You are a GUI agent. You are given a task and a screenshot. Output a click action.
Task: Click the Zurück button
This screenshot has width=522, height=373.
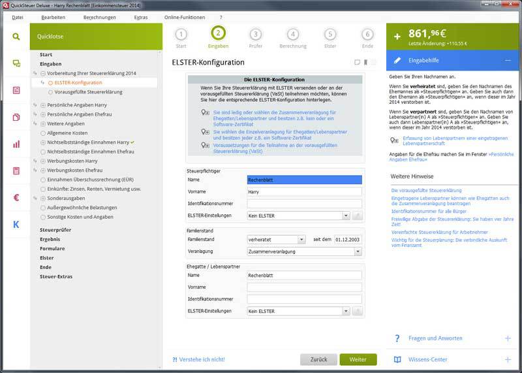[318, 359]
